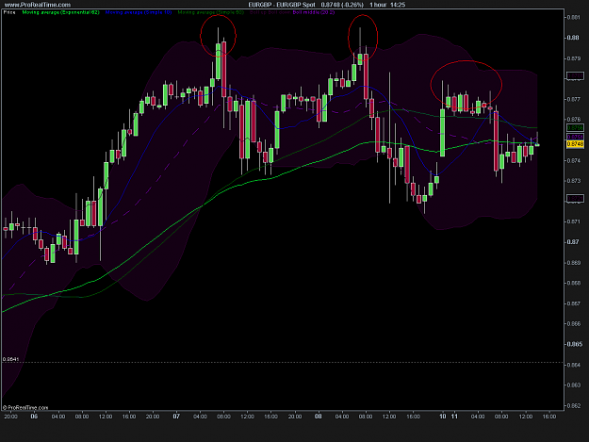Click the 'Boll up Boll down' legend label

(270, 12)
